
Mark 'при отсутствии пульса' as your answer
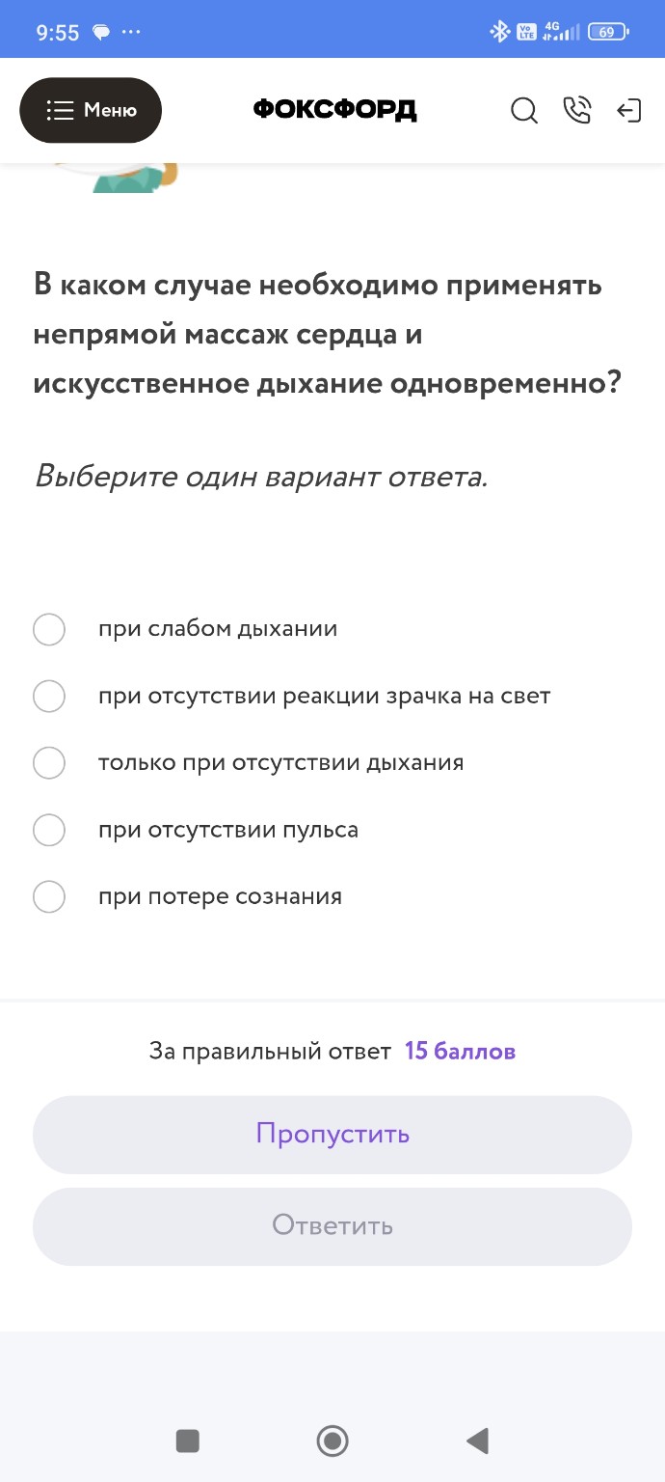point(48,830)
